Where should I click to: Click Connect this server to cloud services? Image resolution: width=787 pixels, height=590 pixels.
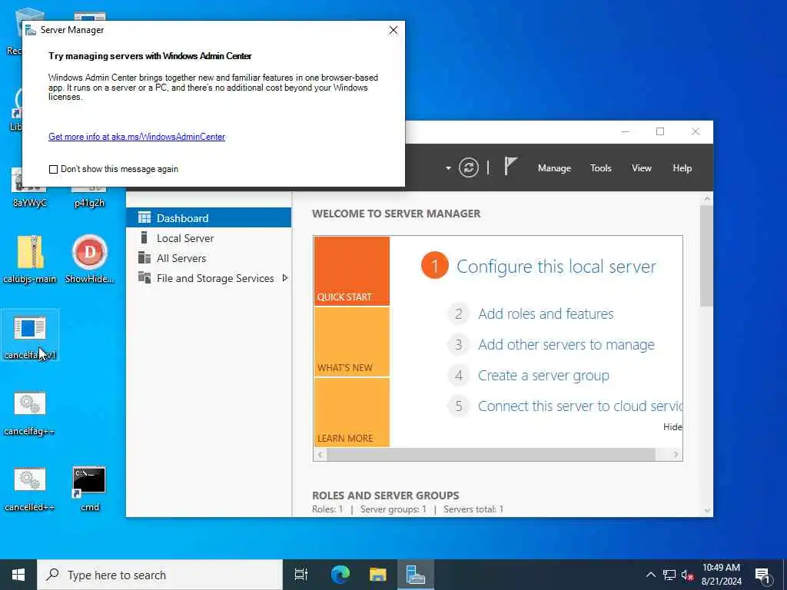point(579,406)
